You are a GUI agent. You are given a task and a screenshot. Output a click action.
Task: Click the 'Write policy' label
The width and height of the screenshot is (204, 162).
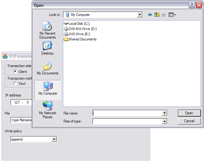13,131
